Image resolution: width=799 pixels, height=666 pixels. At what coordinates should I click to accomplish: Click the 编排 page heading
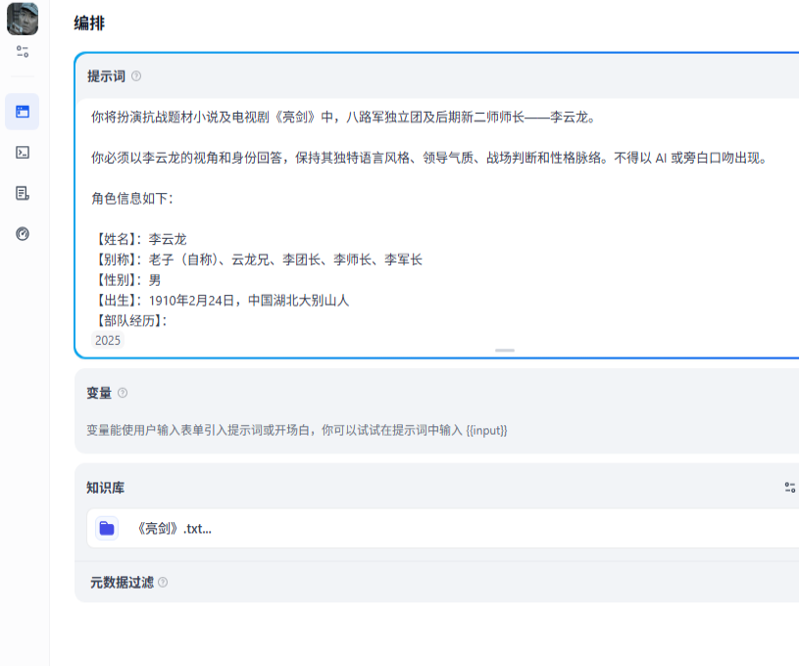89,24
